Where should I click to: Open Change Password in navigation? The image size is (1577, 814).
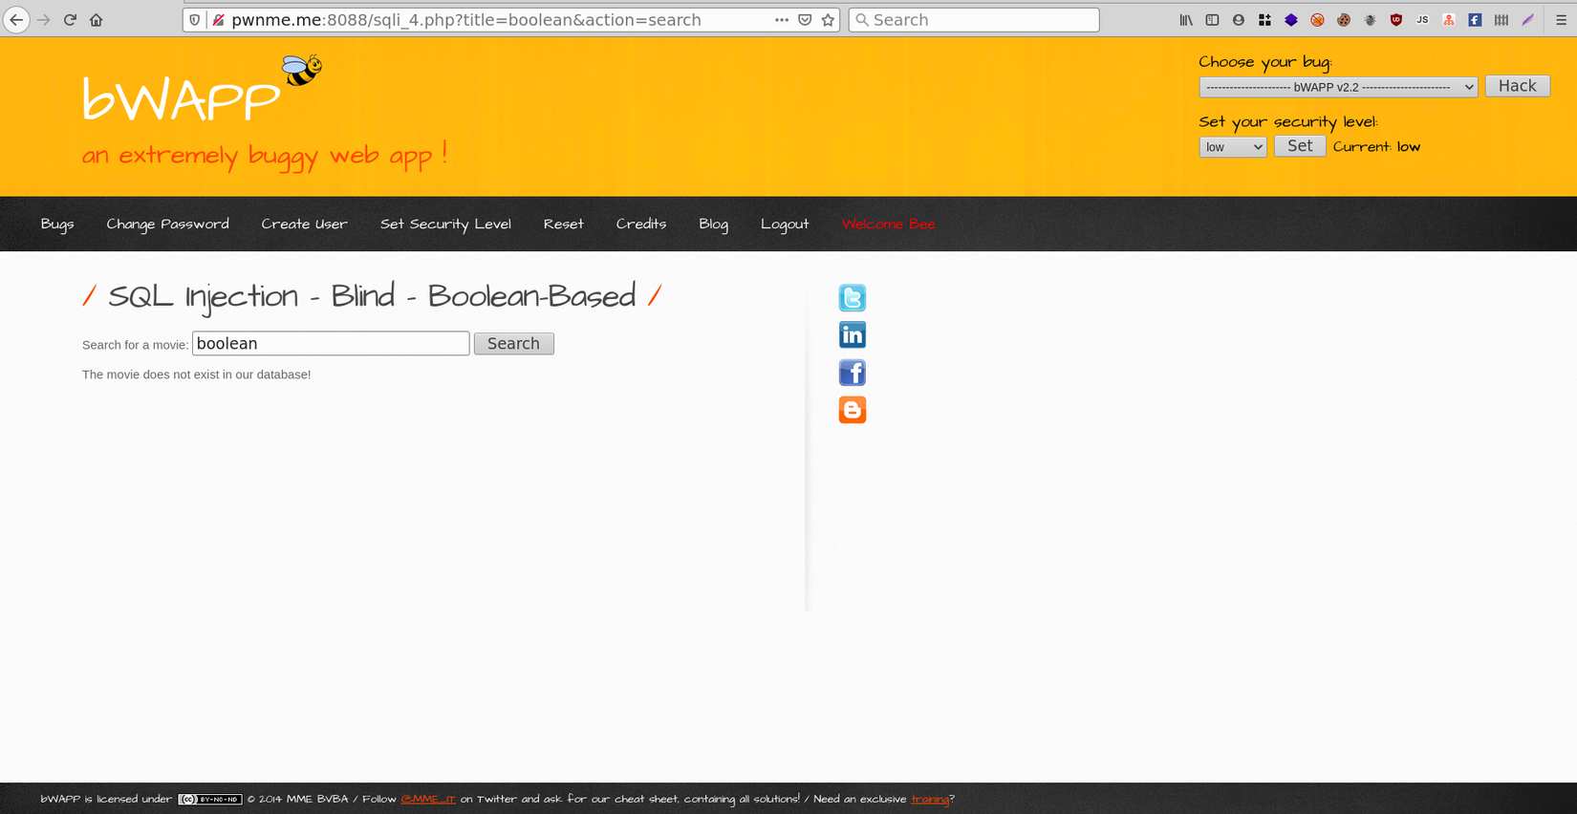click(168, 225)
